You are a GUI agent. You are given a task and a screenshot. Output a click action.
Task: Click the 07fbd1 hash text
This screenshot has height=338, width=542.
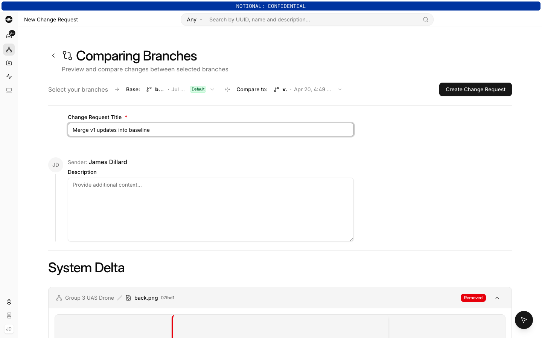click(167, 298)
